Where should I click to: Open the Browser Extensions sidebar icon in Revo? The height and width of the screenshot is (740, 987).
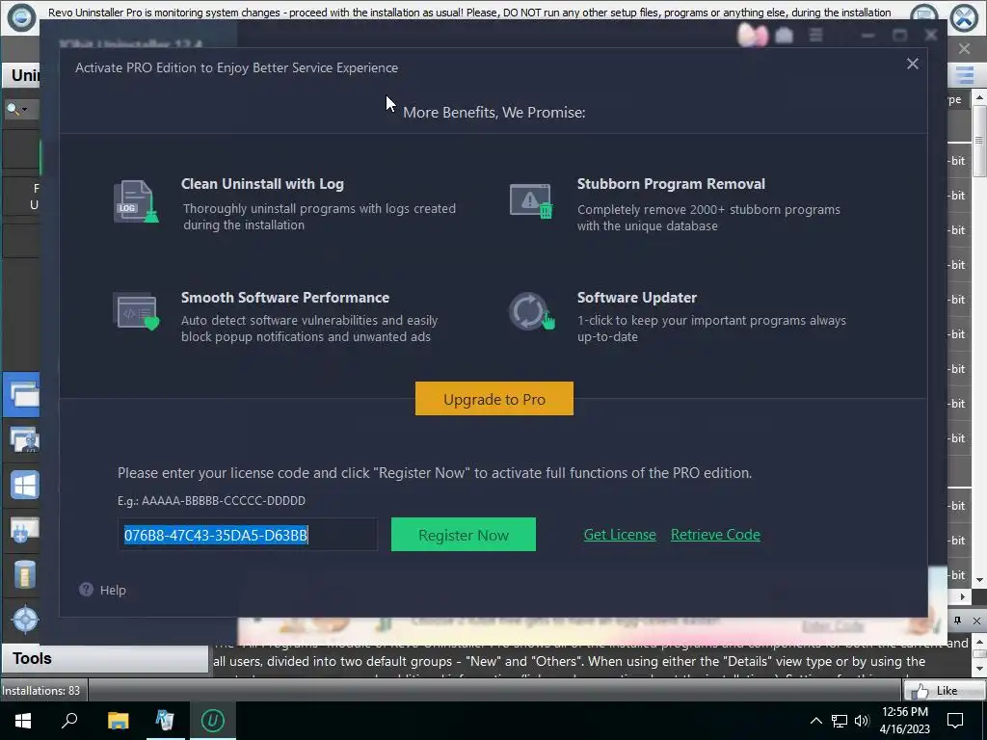pyautogui.click(x=24, y=530)
